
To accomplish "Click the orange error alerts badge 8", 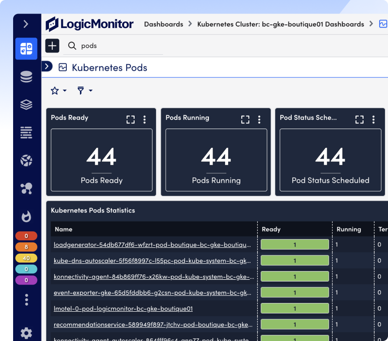I will pos(26,247).
